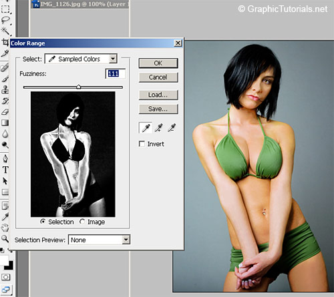The width and height of the screenshot is (334, 297).
Task: Select the Slice tool below the Crop tool
Action: coord(5,53)
